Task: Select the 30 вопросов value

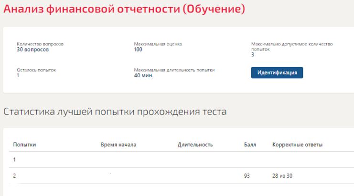Action: click(x=33, y=50)
